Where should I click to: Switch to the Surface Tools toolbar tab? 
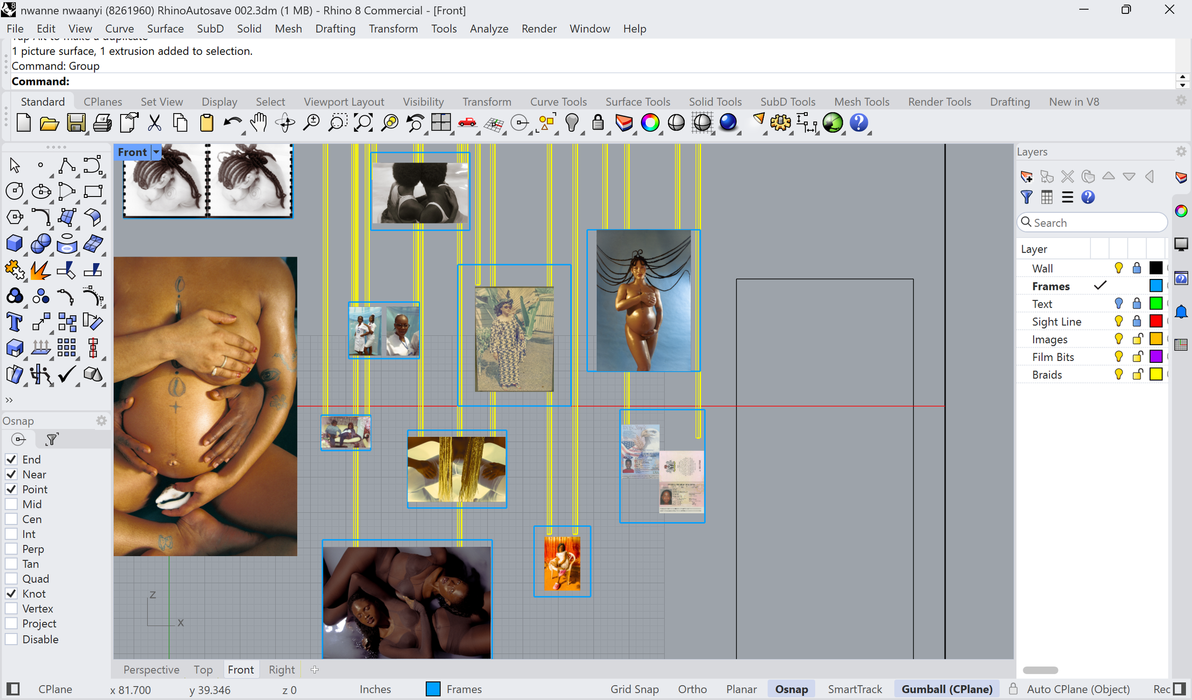(637, 102)
